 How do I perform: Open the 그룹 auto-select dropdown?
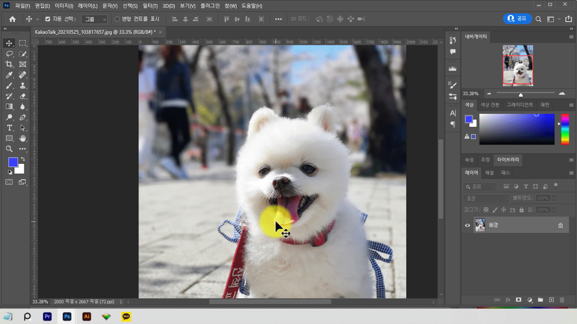[x=95, y=19]
